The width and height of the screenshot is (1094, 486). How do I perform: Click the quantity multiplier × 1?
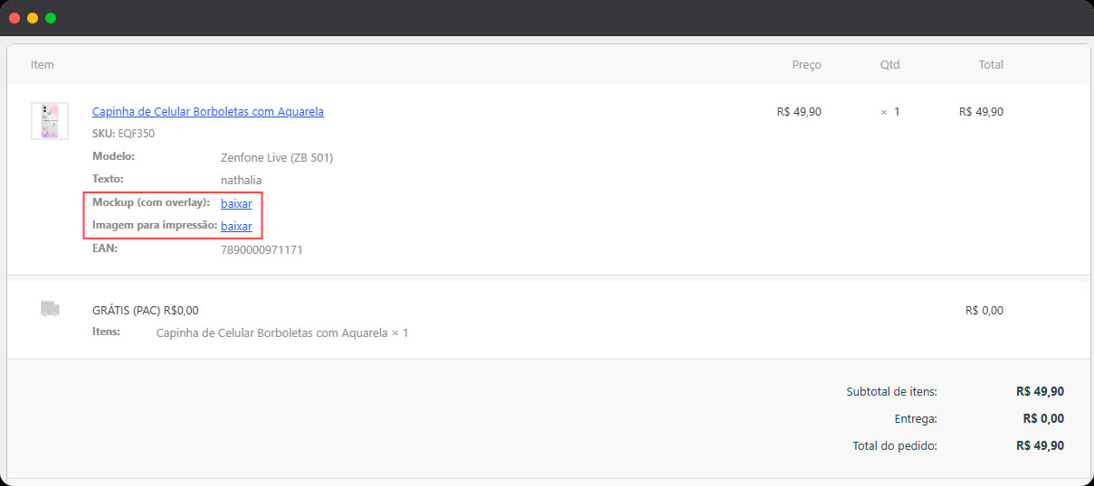890,112
